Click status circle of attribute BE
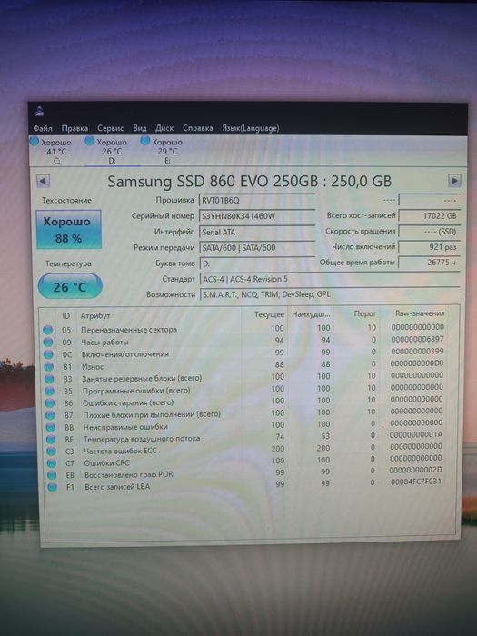The width and height of the screenshot is (477, 636). (x=51, y=439)
